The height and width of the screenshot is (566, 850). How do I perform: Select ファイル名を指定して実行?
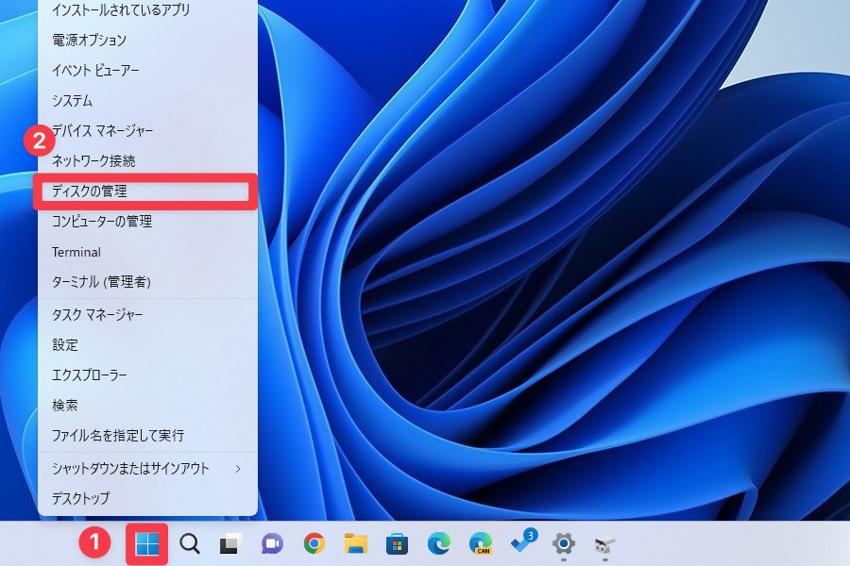[x=147, y=436]
